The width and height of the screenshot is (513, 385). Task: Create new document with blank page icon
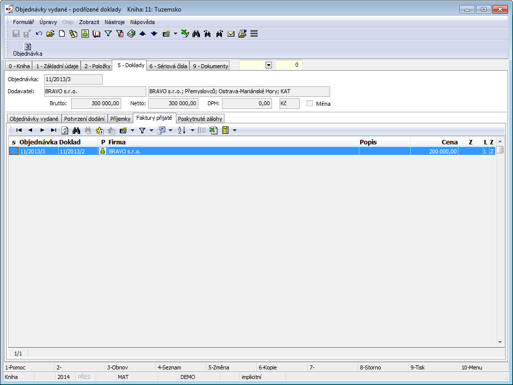62,34
